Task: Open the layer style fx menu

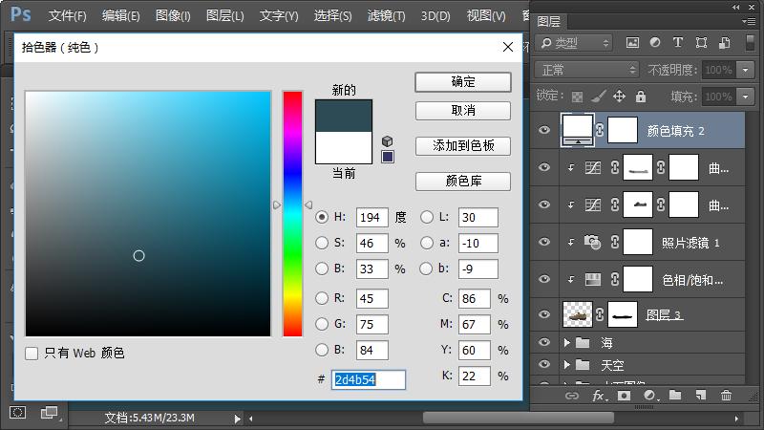Action: [600, 396]
